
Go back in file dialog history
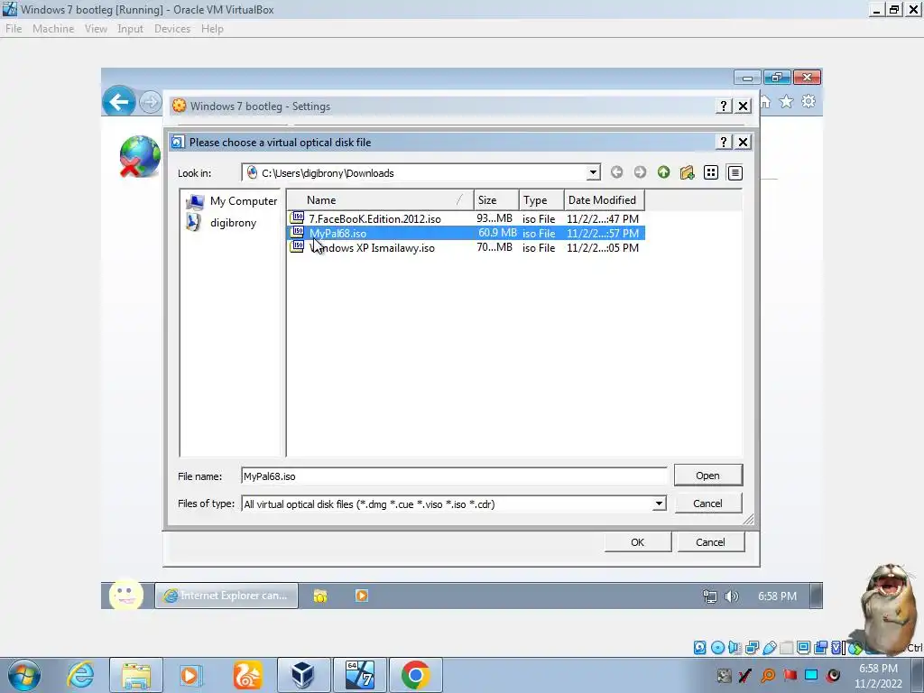(x=616, y=172)
